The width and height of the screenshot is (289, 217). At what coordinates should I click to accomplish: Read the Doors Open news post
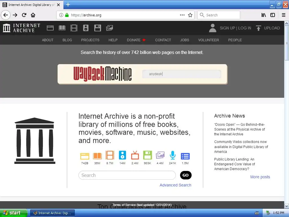pyautogui.click(x=239, y=129)
